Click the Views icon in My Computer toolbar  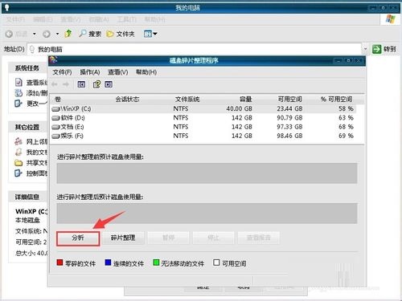click(148, 34)
